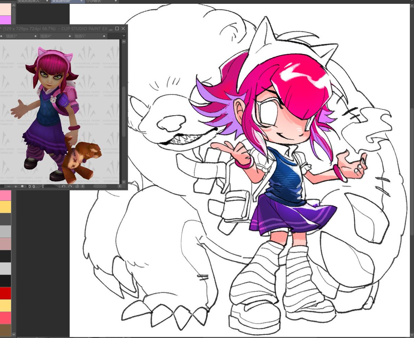Click the floating window vertical scrollbar up arrow

tap(124, 42)
